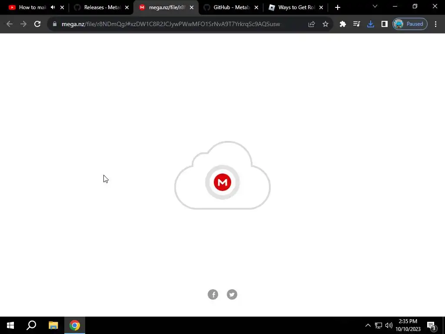Screen dimensions: 445x334
Task: Expand the tab search dropdown chevron
Action: pyautogui.click(x=375, y=6)
